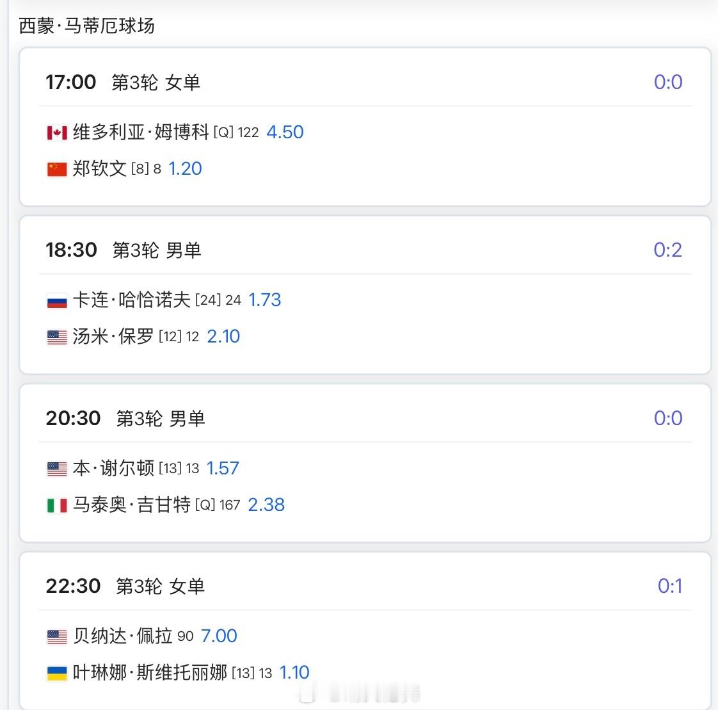
Task: Click the Canada flag icon
Action: tap(57, 133)
